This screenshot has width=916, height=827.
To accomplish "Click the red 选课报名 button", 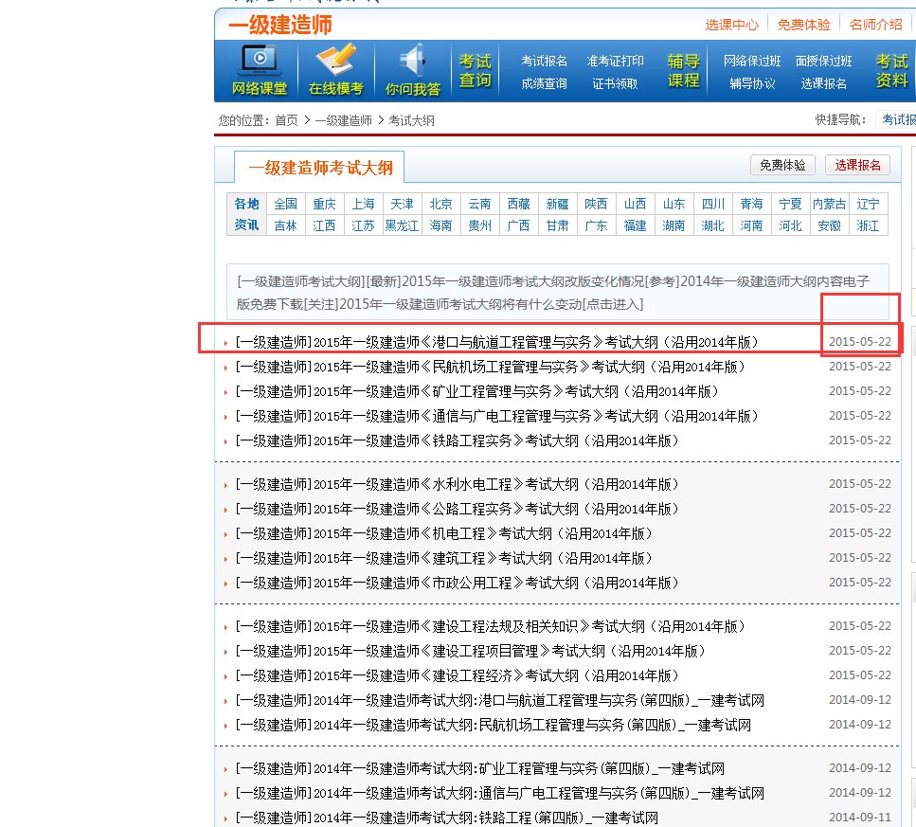I will pos(857,164).
